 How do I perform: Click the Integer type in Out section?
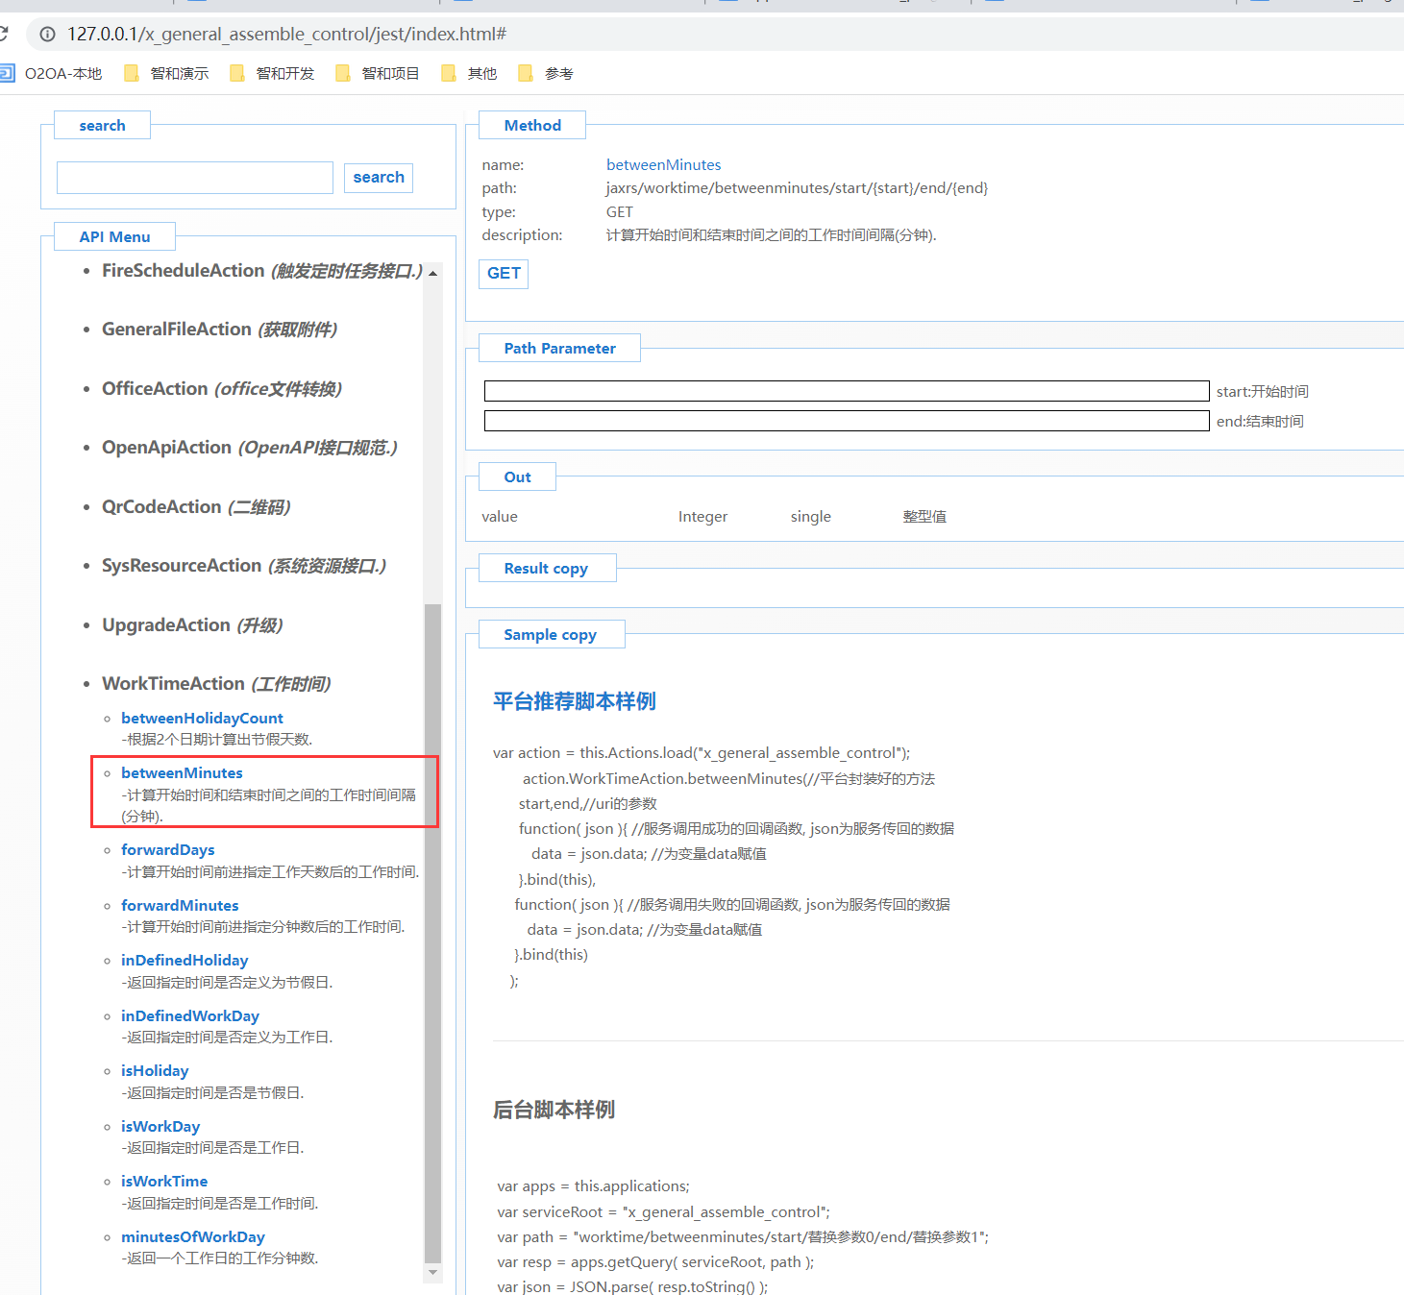point(703,517)
